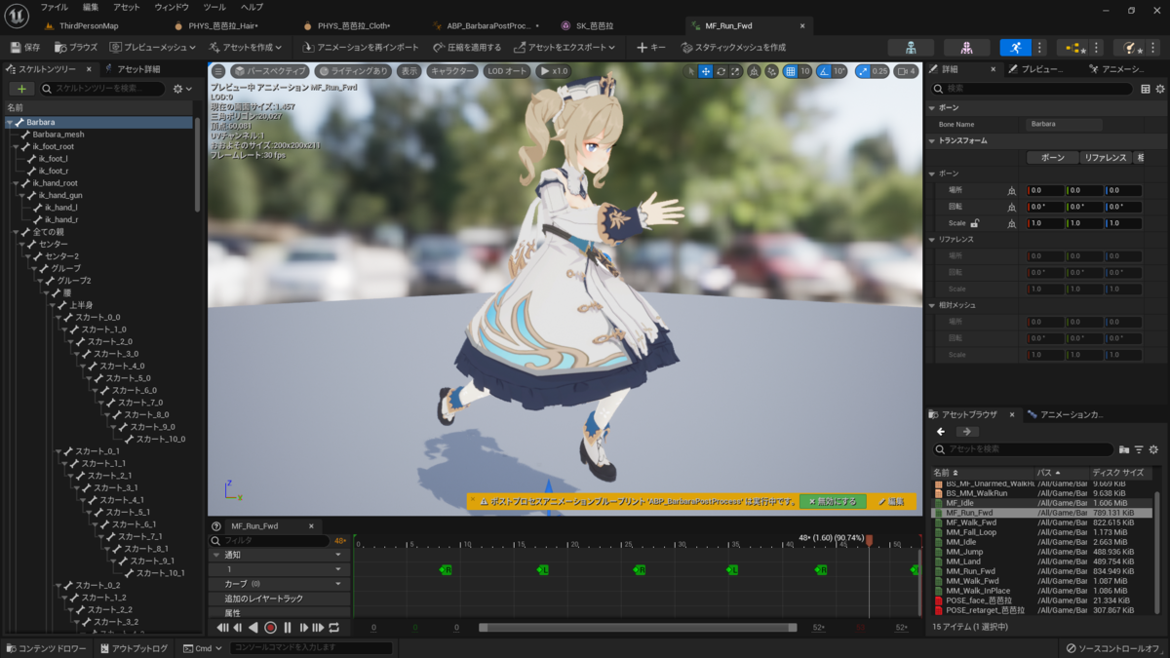Viewport: 1170px width, 658px height.
Task: Select the Animation mode running-figure icon
Action: point(1015,47)
